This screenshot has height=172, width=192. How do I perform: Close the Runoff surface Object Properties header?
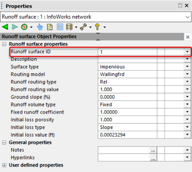point(188,37)
